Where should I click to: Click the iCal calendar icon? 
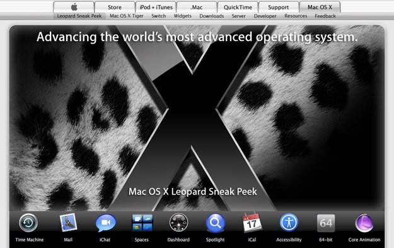[x=252, y=222]
